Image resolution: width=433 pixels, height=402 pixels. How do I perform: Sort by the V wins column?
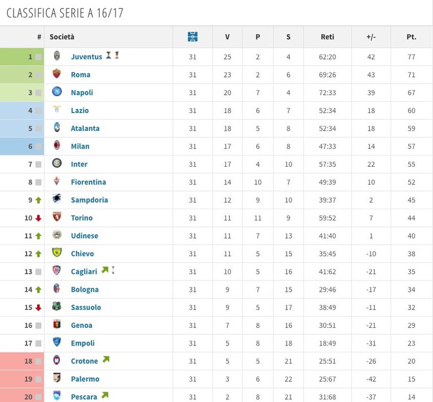coord(228,37)
